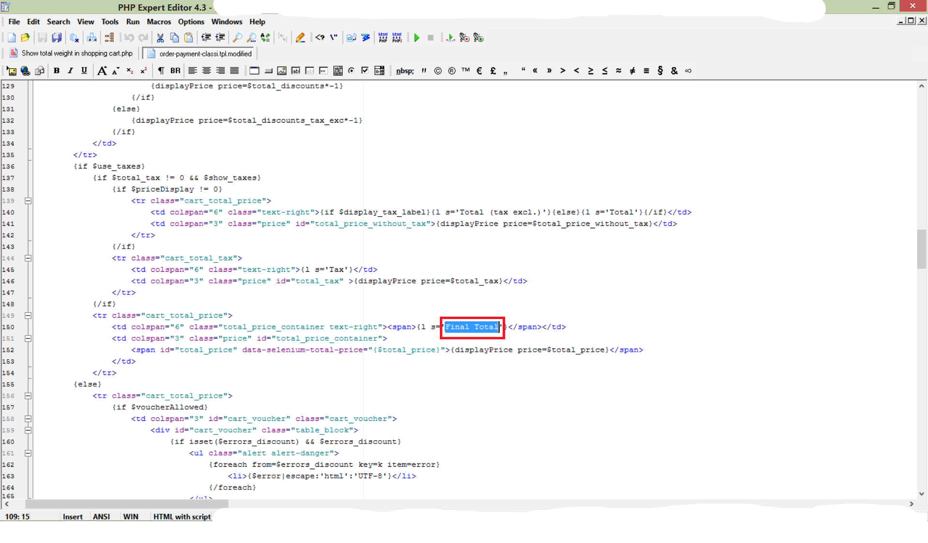Insert a BR line break tag

click(175, 70)
